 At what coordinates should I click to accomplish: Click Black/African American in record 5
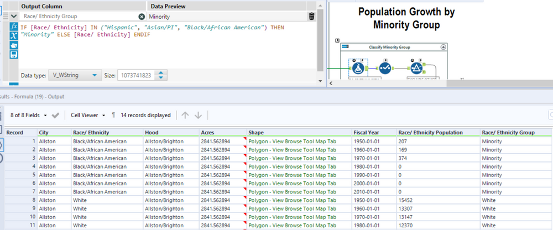coord(100,175)
